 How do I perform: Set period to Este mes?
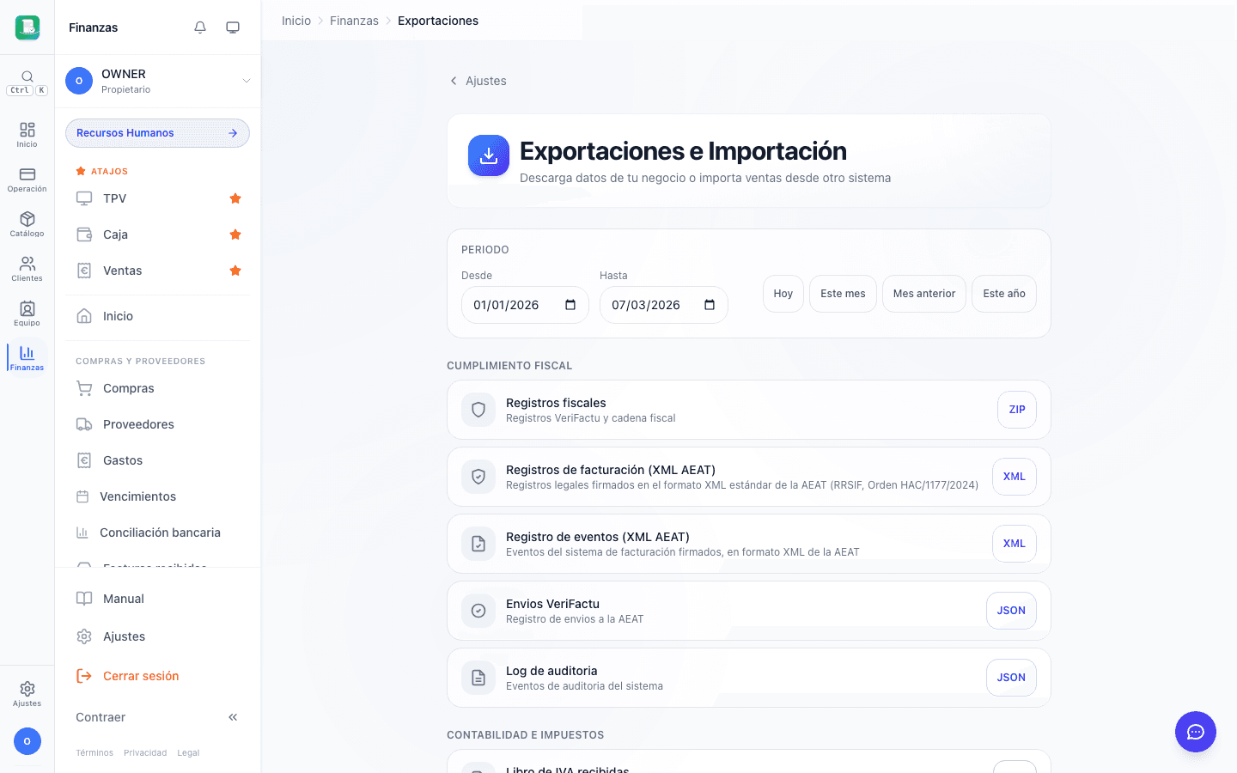click(843, 294)
